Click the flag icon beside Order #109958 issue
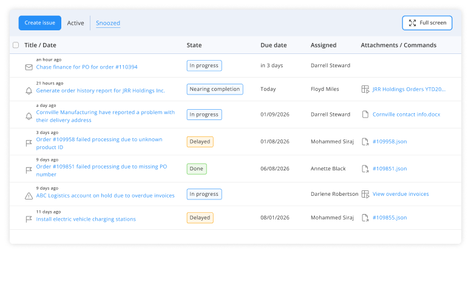This screenshot has height=285, width=471. 29,143
